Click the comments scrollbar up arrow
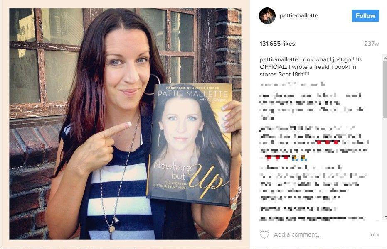 pos(385,58)
